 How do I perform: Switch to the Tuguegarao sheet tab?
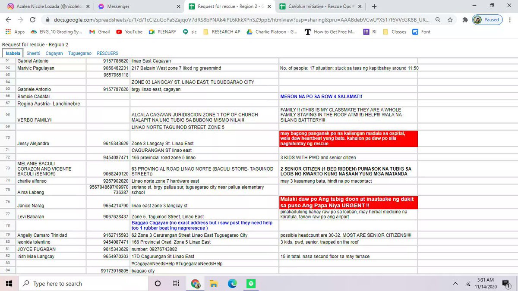tap(80, 53)
